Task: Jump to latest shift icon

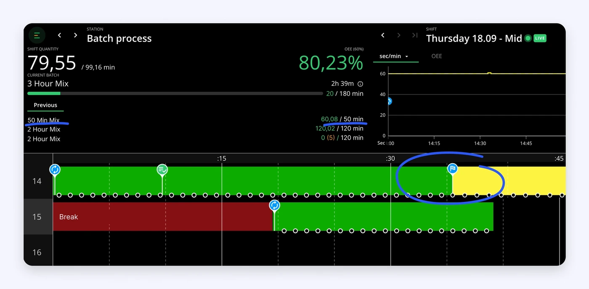Action: 415,35
